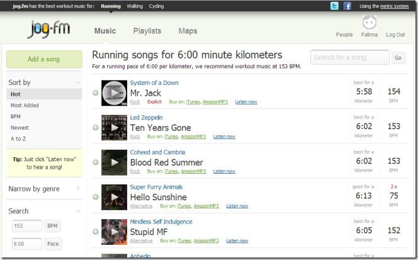Image resolution: width=418 pixels, height=260 pixels.
Task: Play the Mr. Jack album thumbnail
Action: coord(114,93)
